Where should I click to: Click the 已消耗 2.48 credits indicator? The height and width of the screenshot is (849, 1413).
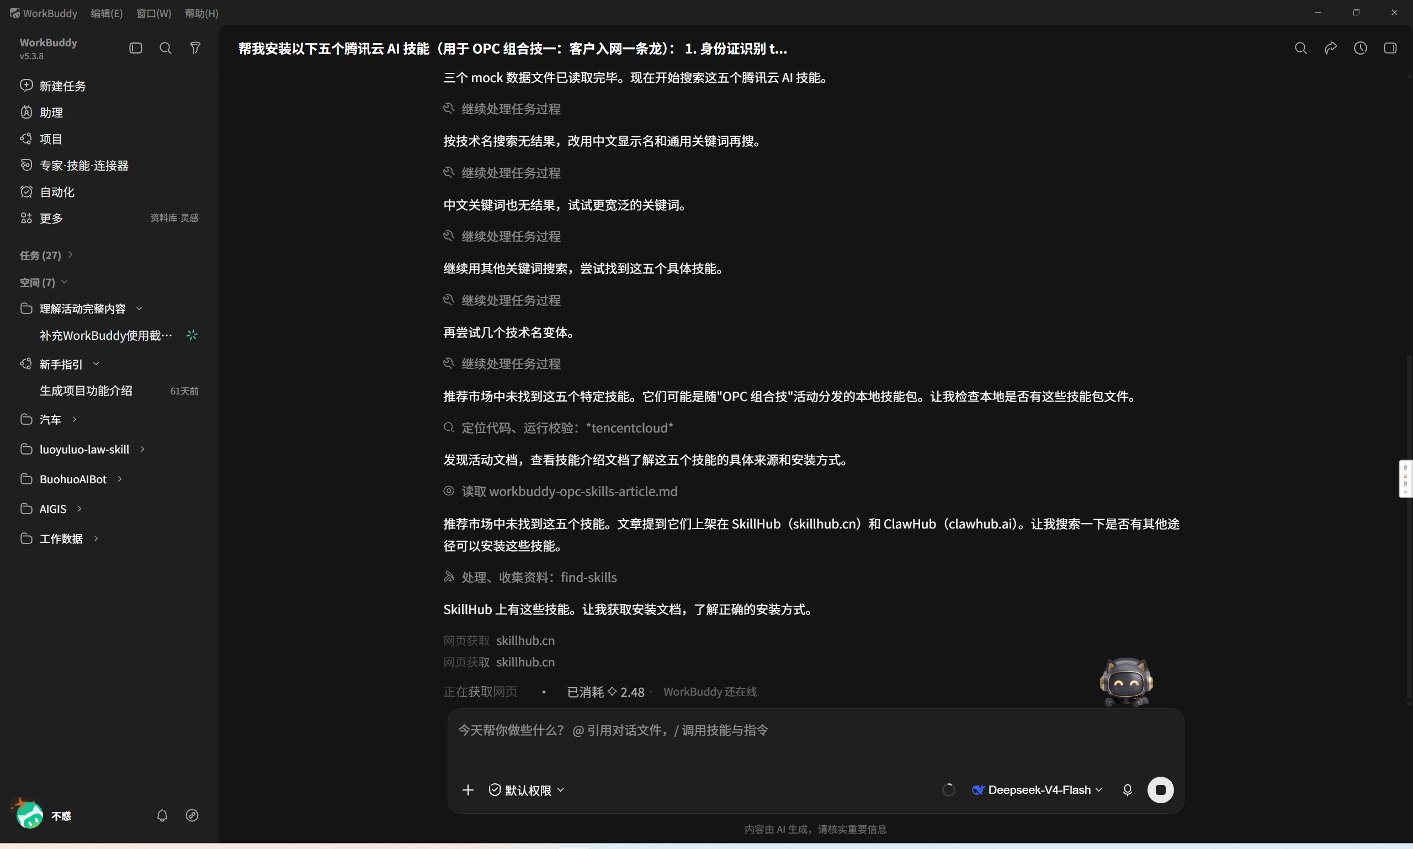point(605,692)
